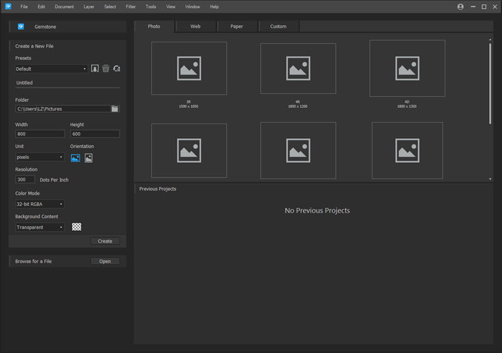This screenshot has height=353, width=502.
Task: Browse folder icon next to path
Action: click(x=114, y=109)
